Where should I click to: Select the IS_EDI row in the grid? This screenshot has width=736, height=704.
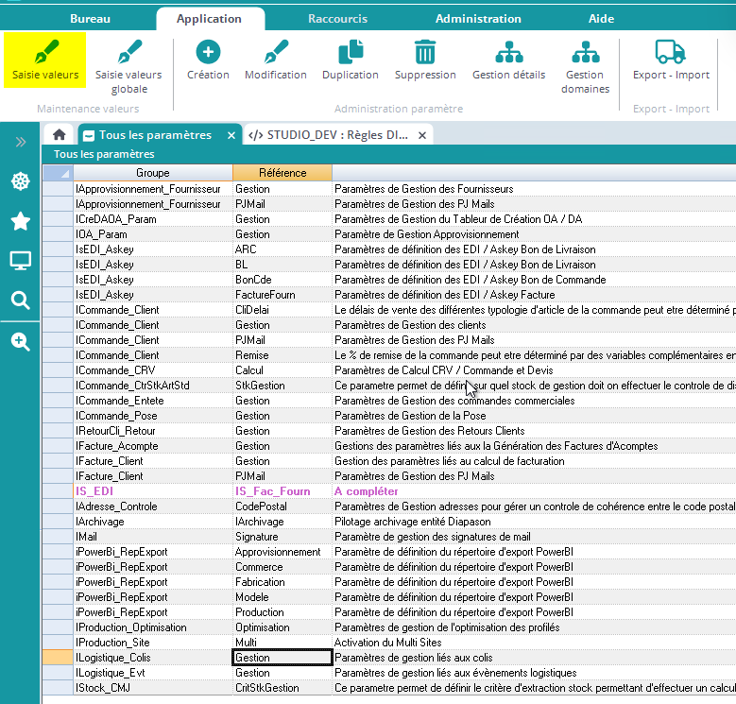tap(94, 491)
